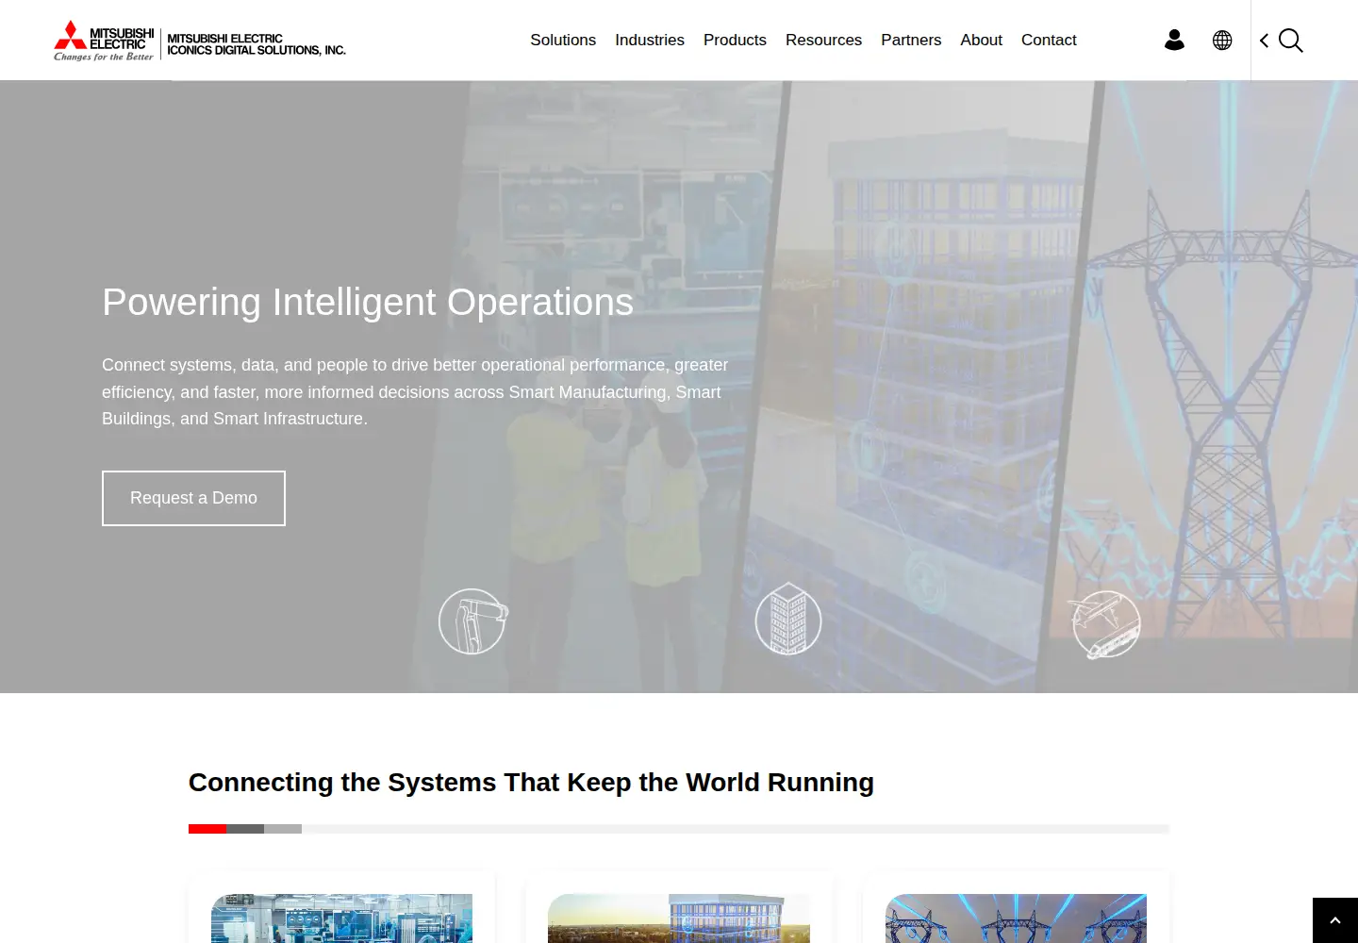
Task: Click the left chevron beside search
Action: point(1264,41)
